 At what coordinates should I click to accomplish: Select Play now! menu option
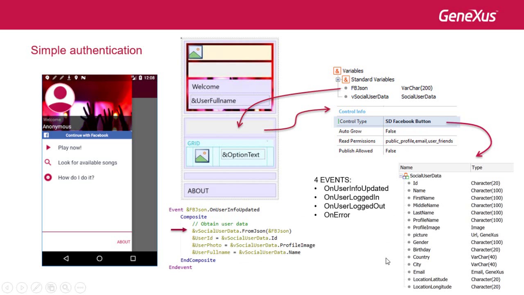coord(70,147)
